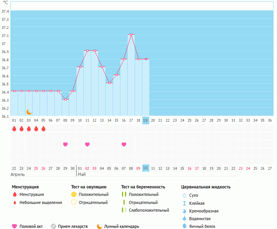
Task: Click the Слабоположительный legend label
Action: pos(149,210)
